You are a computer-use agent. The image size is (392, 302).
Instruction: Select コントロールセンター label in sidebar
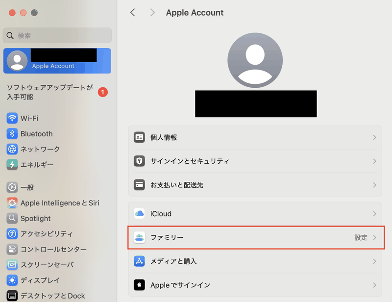[53, 249]
